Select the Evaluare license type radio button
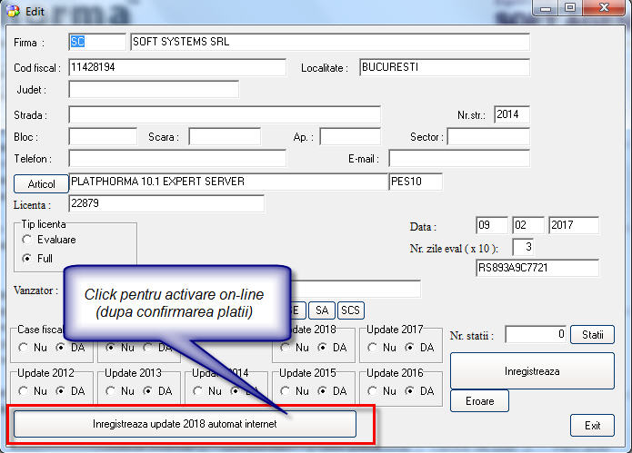 click(27, 239)
